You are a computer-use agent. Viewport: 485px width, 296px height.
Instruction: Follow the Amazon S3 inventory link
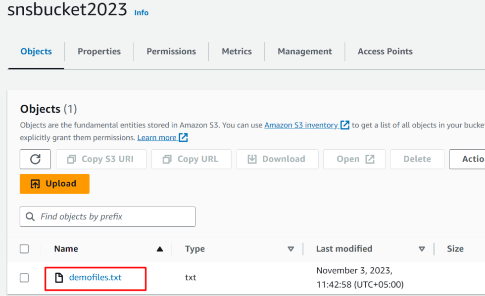coord(302,125)
